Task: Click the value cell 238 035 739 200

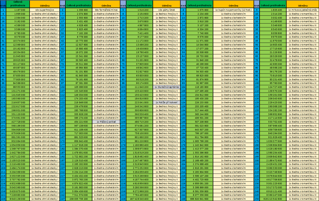Action: [79, 199]
